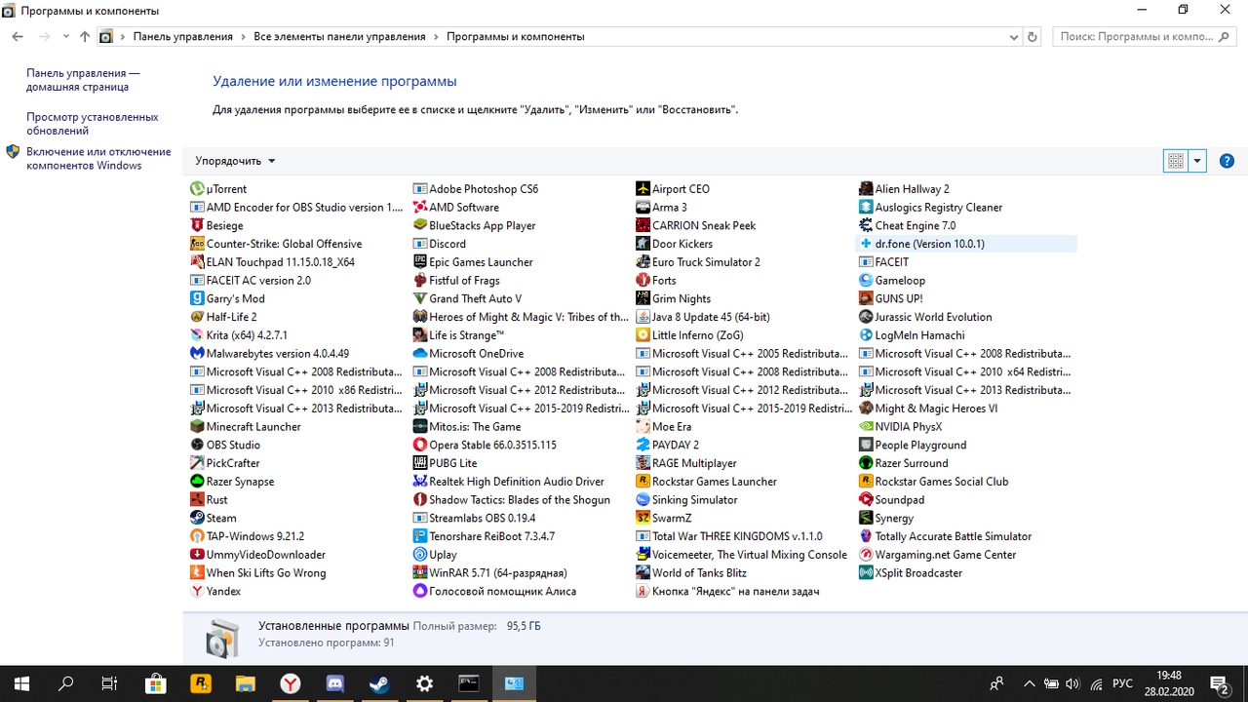Screen dimensions: 1248x702
Task: Open Task View on the taskbar
Action: click(x=109, y=683)
